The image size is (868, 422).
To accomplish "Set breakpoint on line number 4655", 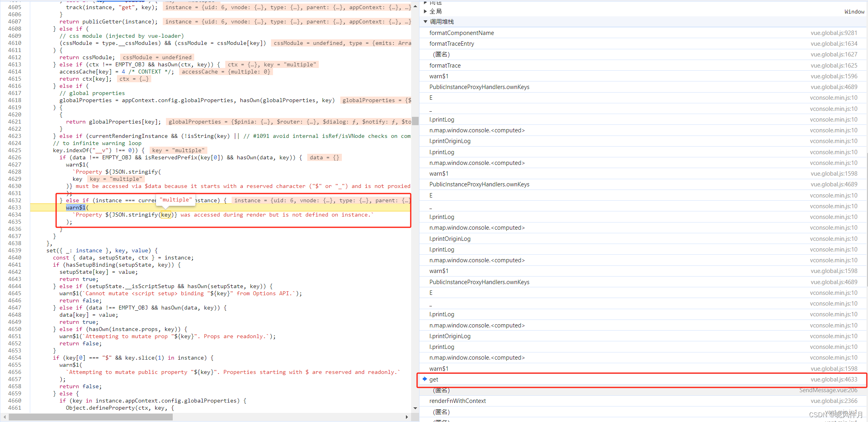I will tap(15, 365).
